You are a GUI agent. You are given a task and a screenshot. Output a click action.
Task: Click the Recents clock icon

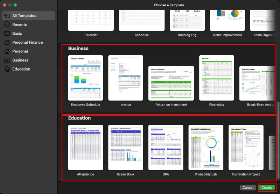[x=7, y=24]
